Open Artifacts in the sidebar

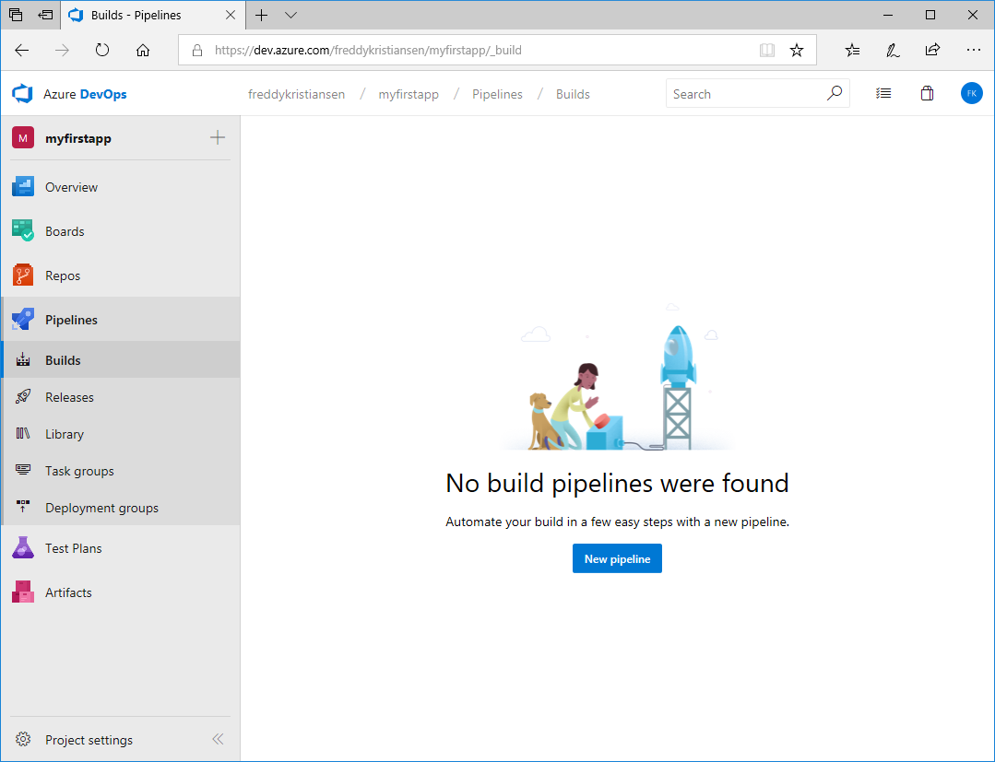click(x=68, y=592)
